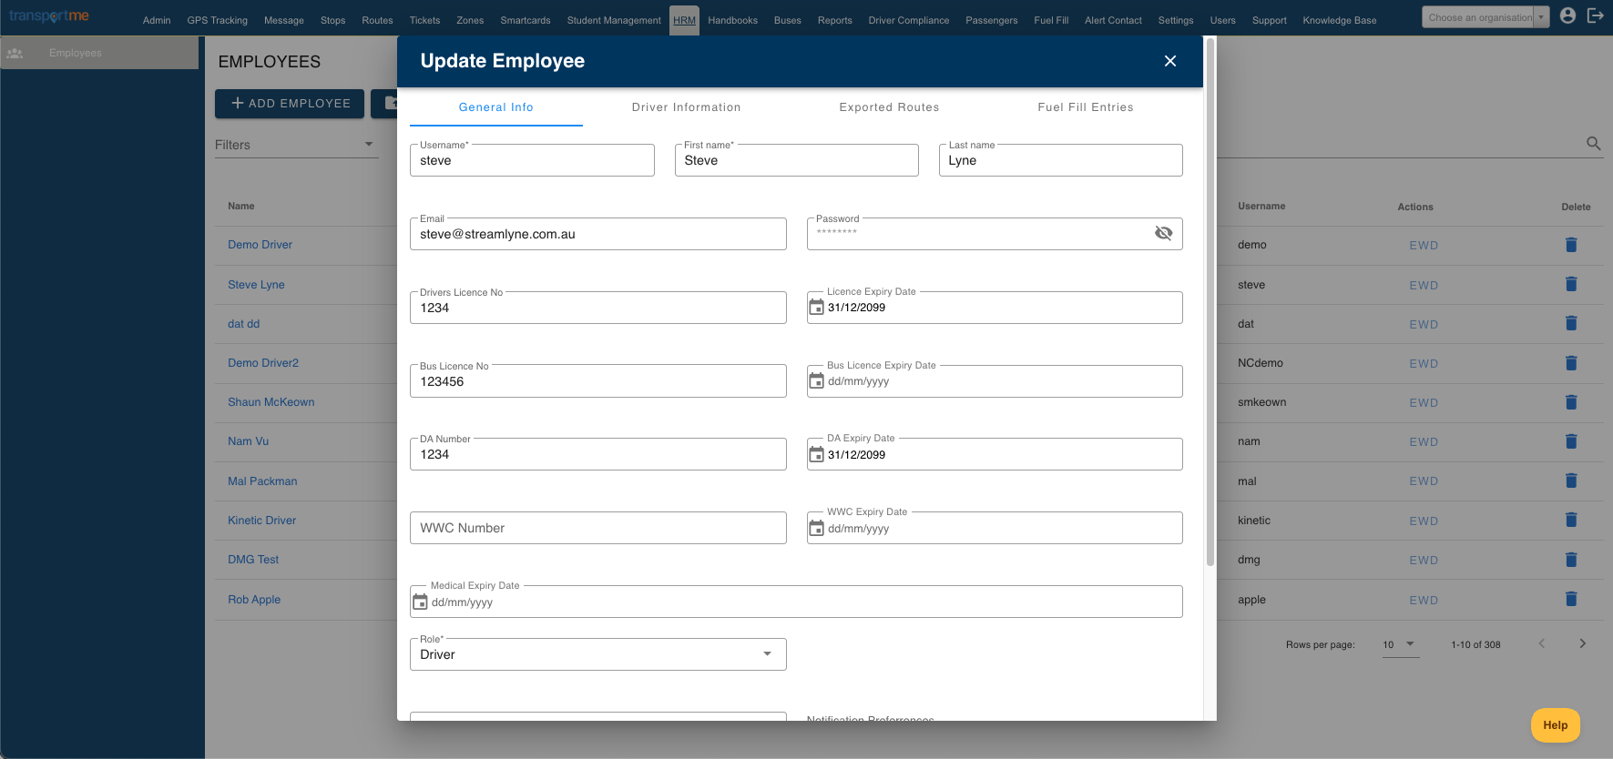
Task: Click the Drivers Licence No field
Action: (598, 308)
